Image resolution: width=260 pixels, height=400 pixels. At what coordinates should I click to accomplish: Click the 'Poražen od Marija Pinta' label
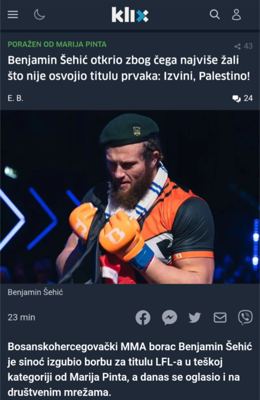pos(57,44)
